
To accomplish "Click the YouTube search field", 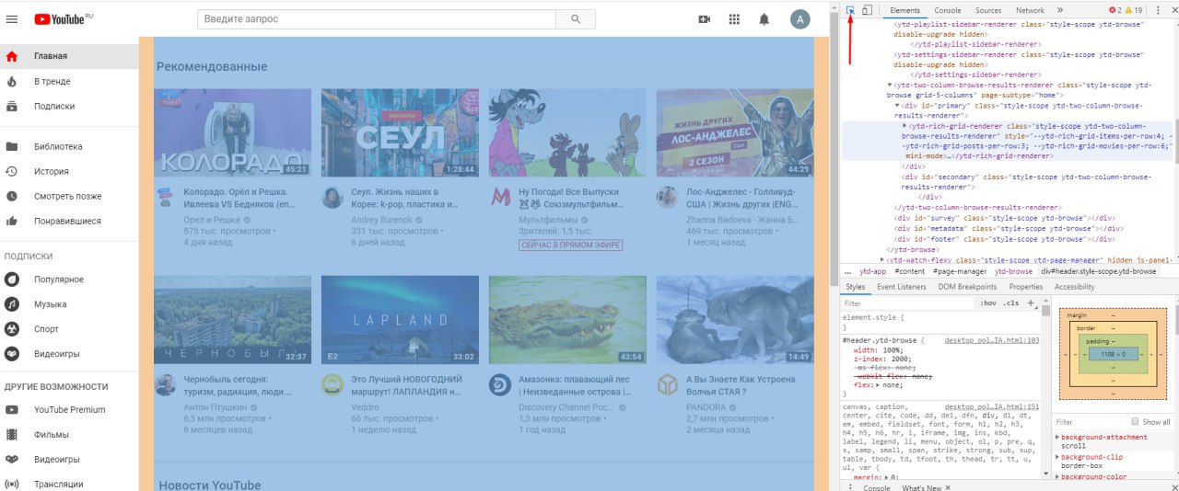I will click(378, 18).
